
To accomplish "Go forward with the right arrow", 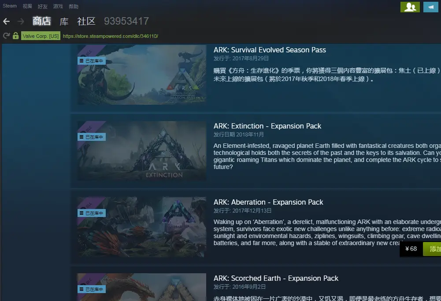I will (x=21, y=21).
